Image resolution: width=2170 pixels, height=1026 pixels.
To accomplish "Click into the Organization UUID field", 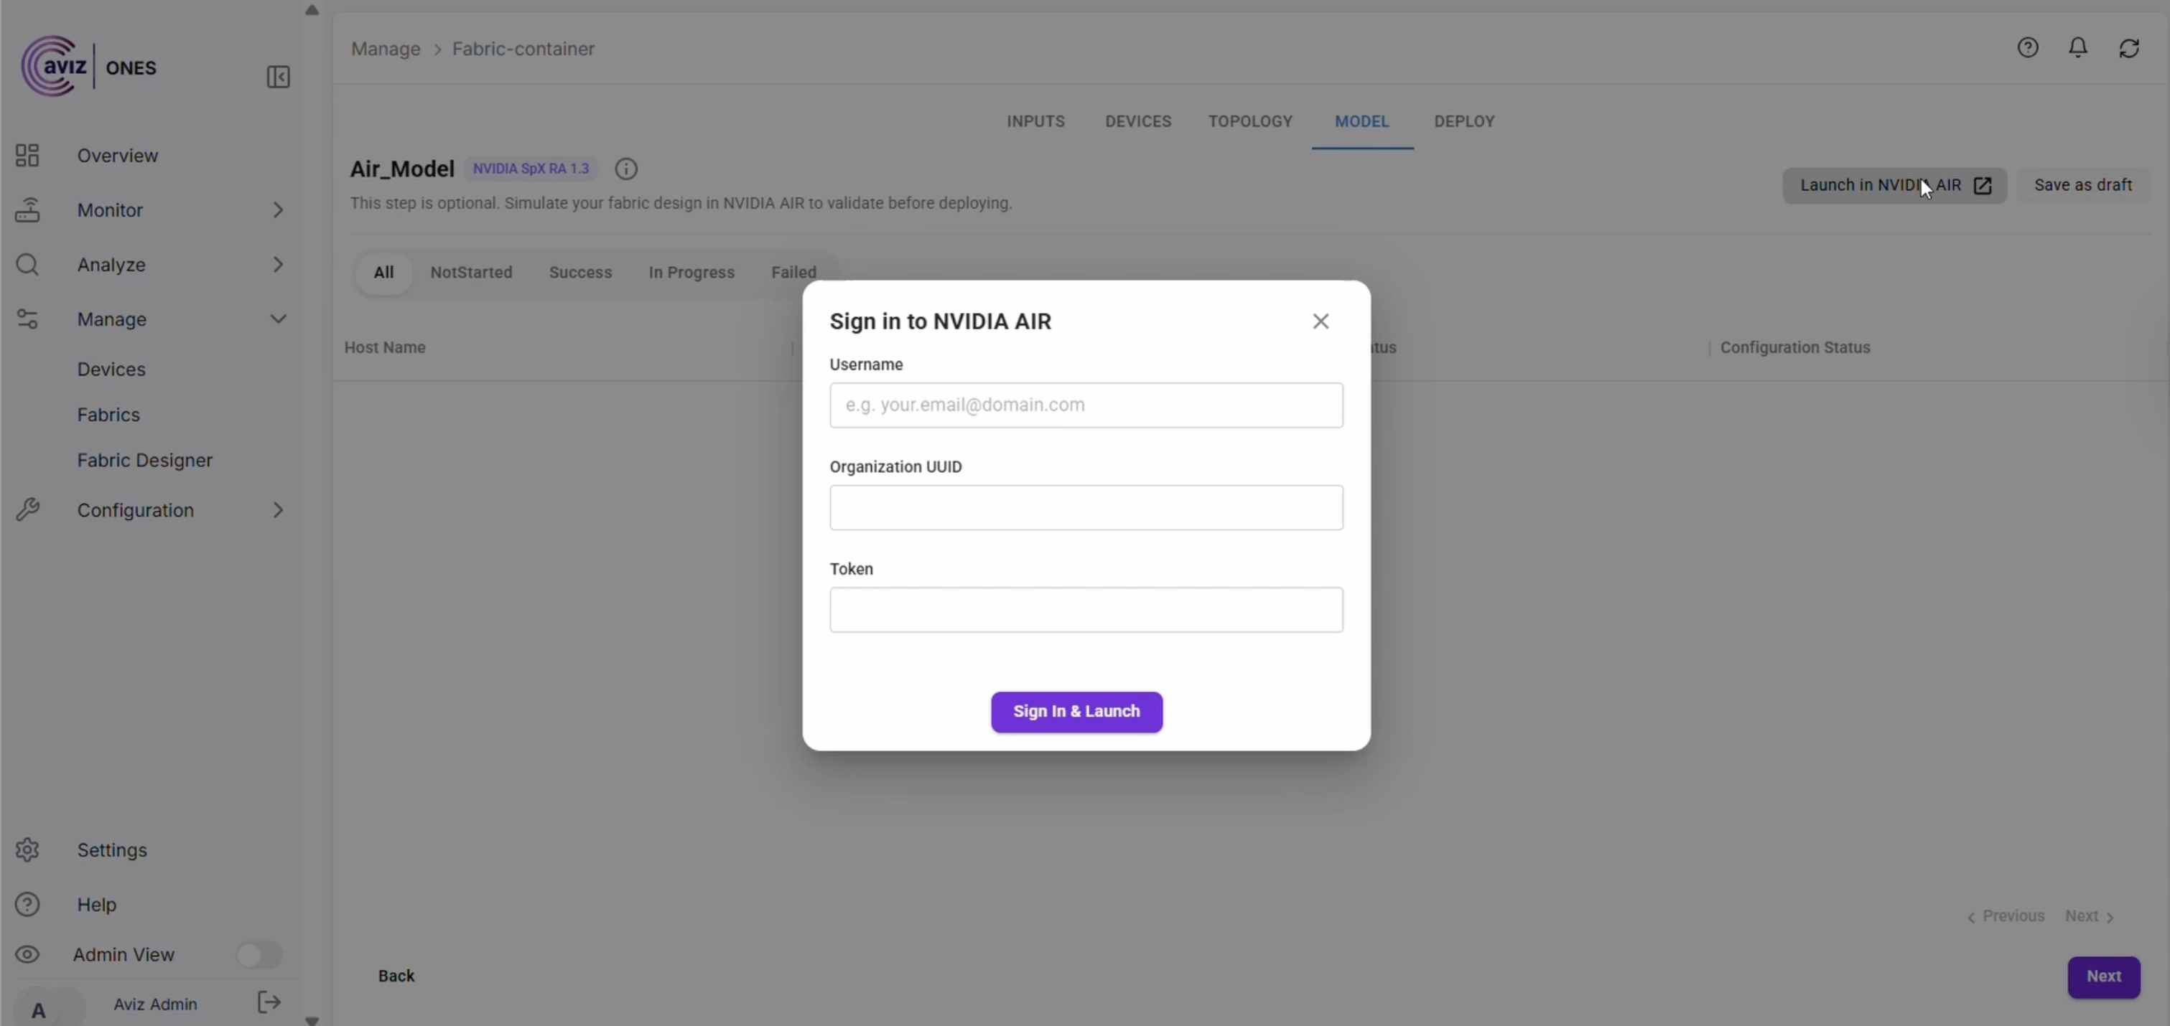I will (x=1086, y=507).
